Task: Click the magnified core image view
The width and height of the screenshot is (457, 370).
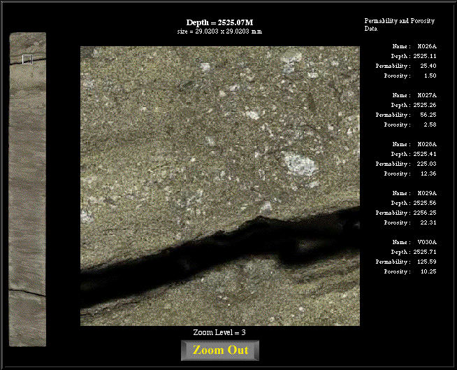Action: pyautogui.click(x=220, y=186)
